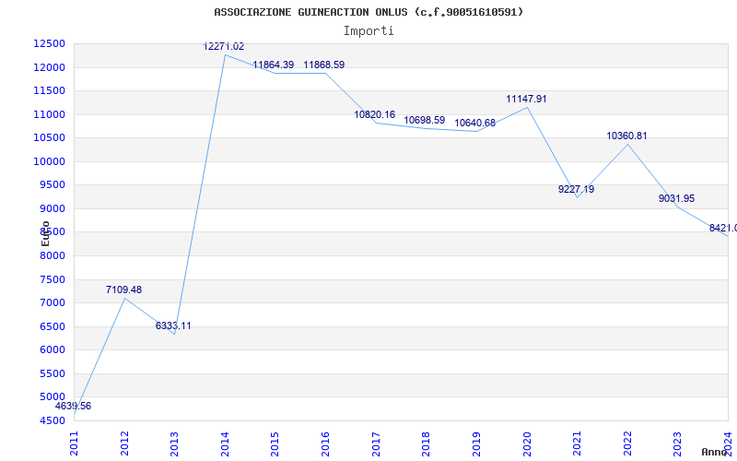Click x-axis year 2022
This screenshot has height=461, width=737.
[x=627, y=444]
